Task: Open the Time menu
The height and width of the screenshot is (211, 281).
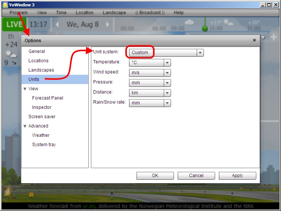Action: pyautogui.click(x=61, y=13)
